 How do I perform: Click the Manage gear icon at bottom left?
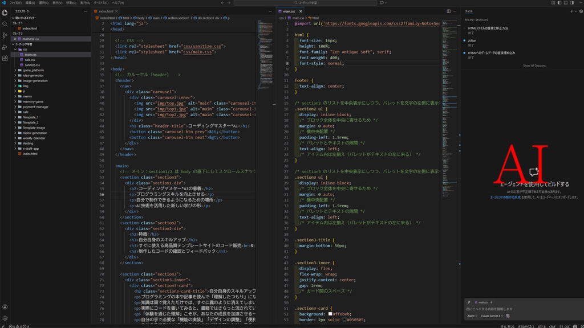coord(5,318)
